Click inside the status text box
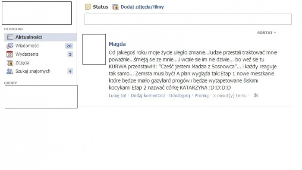 (x=188, y=19)
